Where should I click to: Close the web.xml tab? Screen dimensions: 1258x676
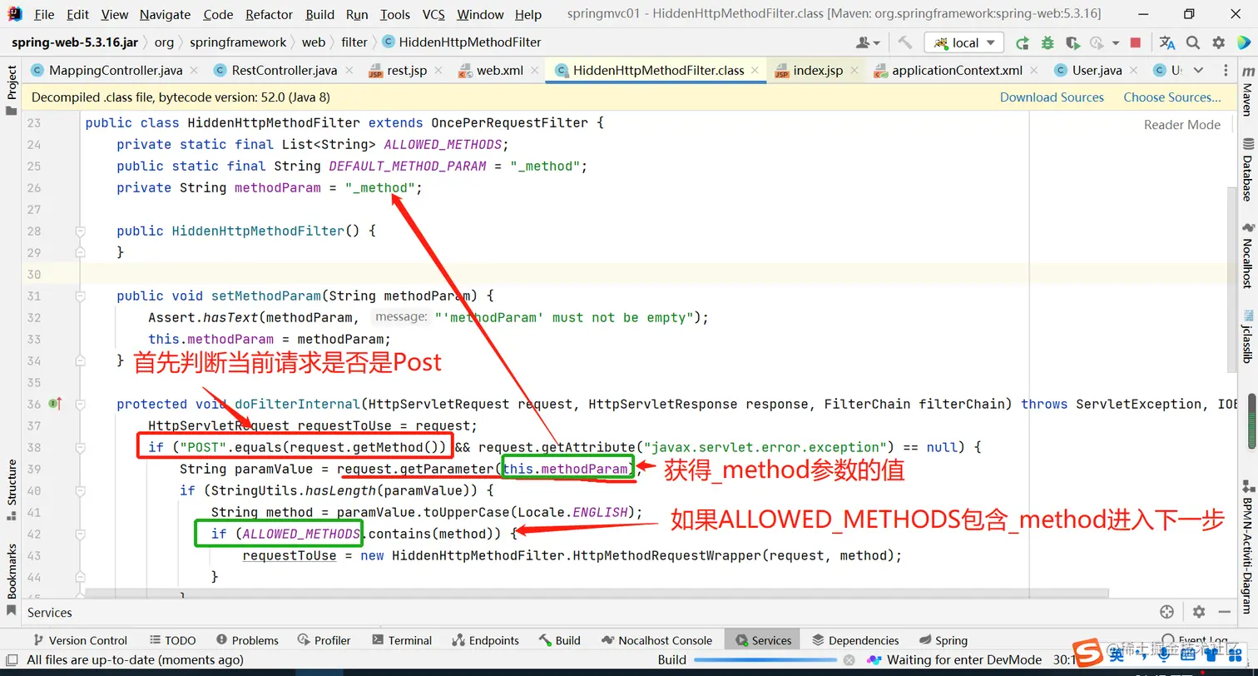pos(534,71)
